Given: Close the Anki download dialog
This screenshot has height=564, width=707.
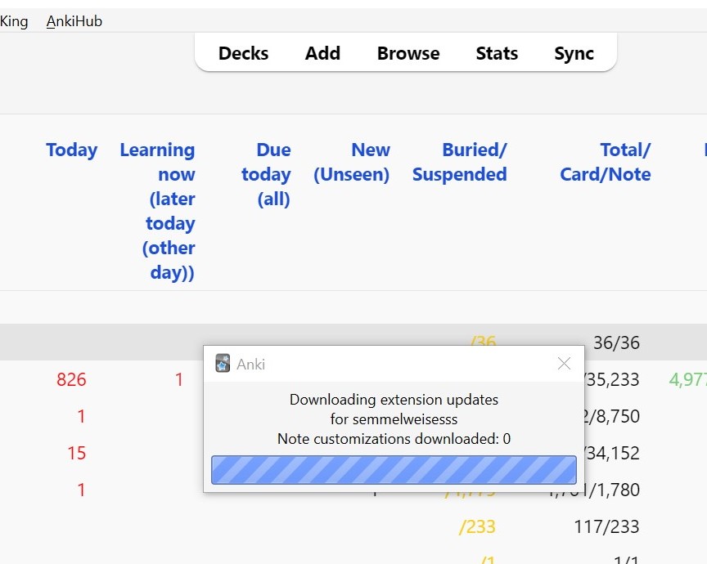Looking at the screenshot, I should [x=564, y=364].
